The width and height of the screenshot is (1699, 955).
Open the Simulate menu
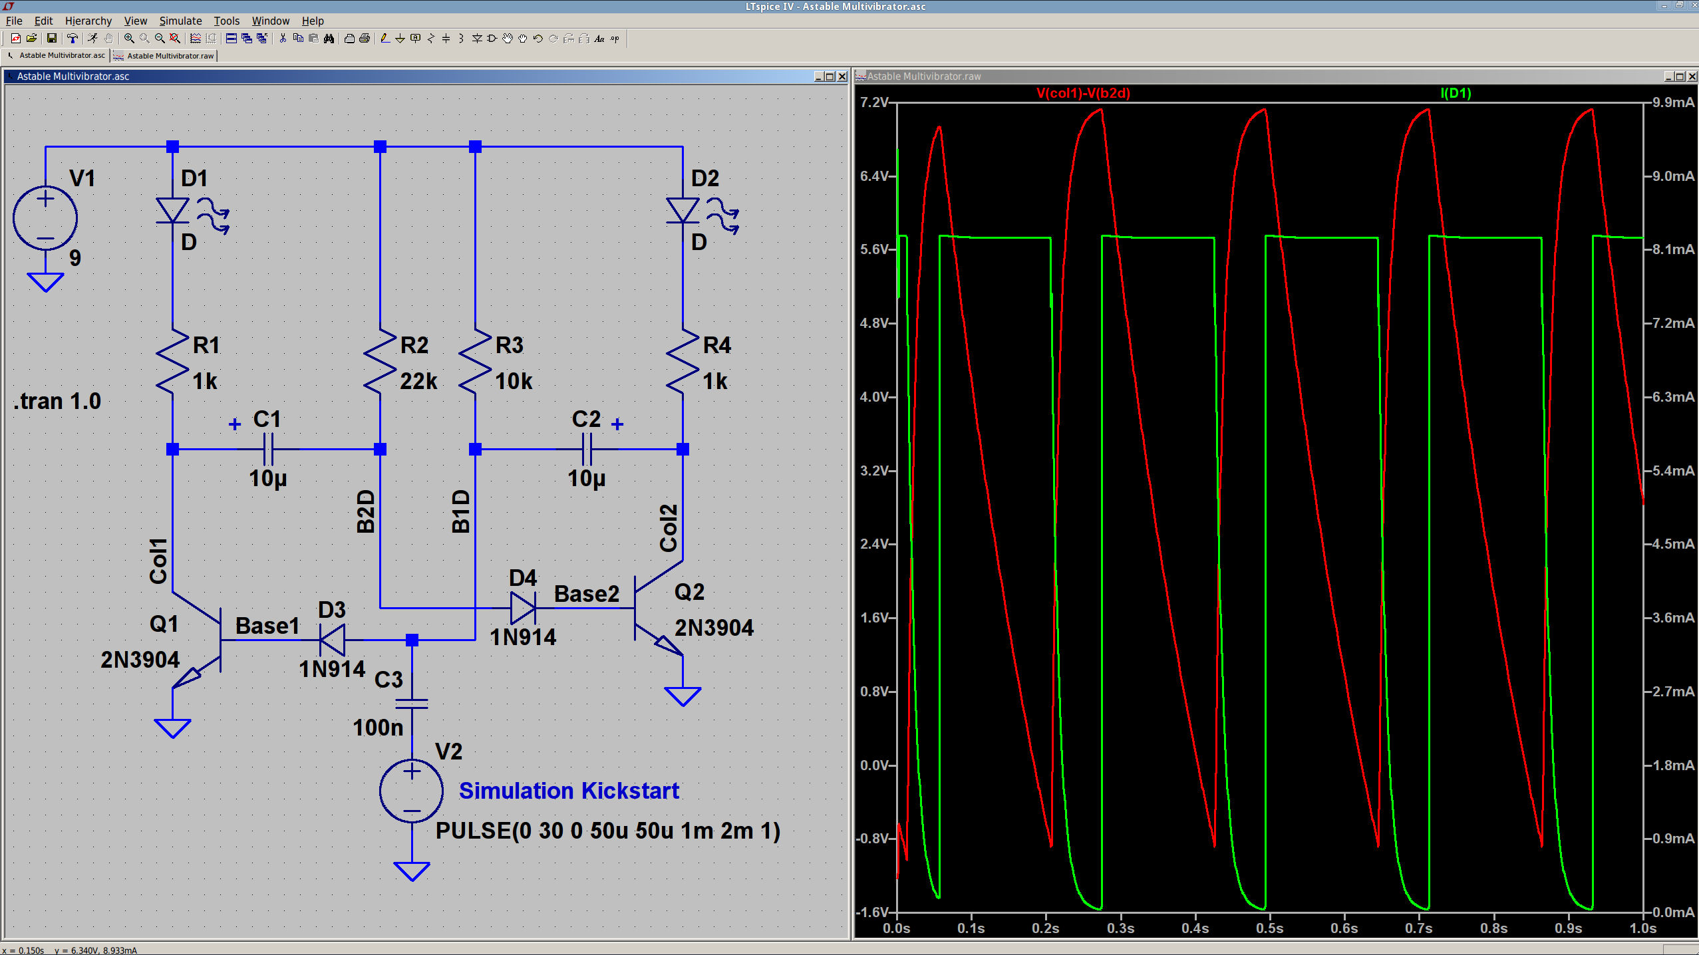[x=180, y=21]
